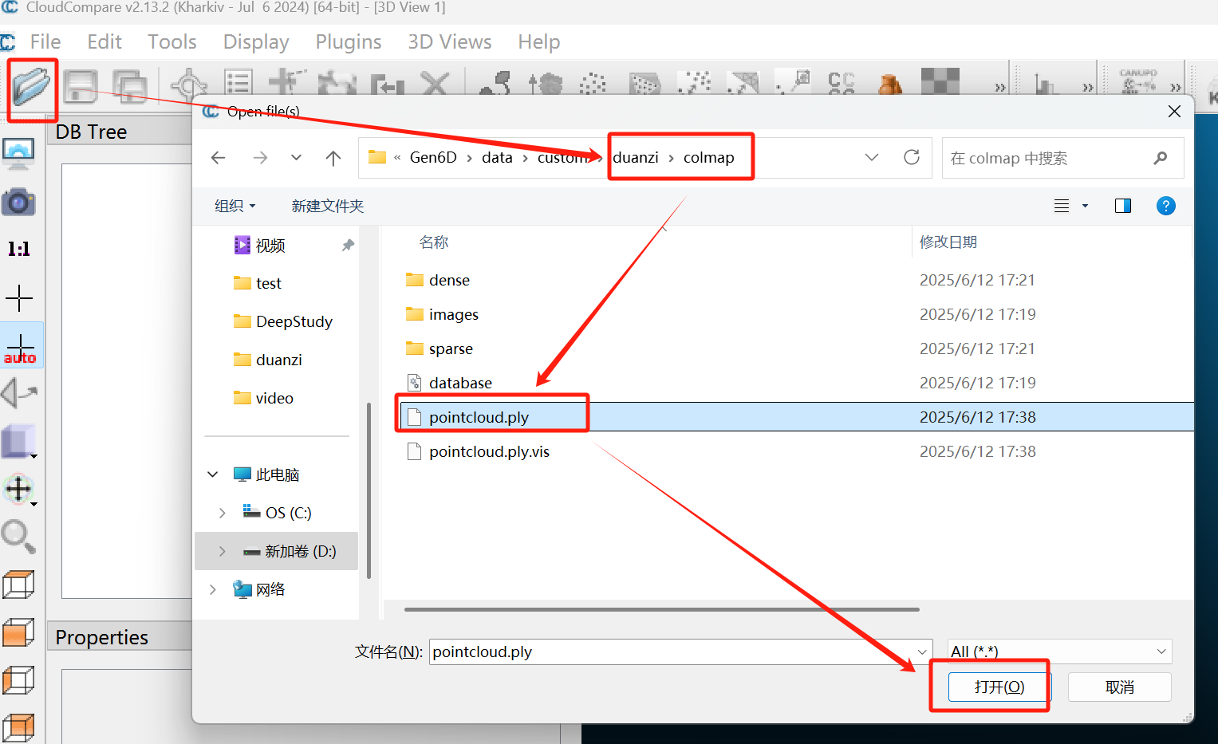Screen dimensions: 1218x744
Task: Open the 3D Views menu
Action: click(x=450, y=41)
